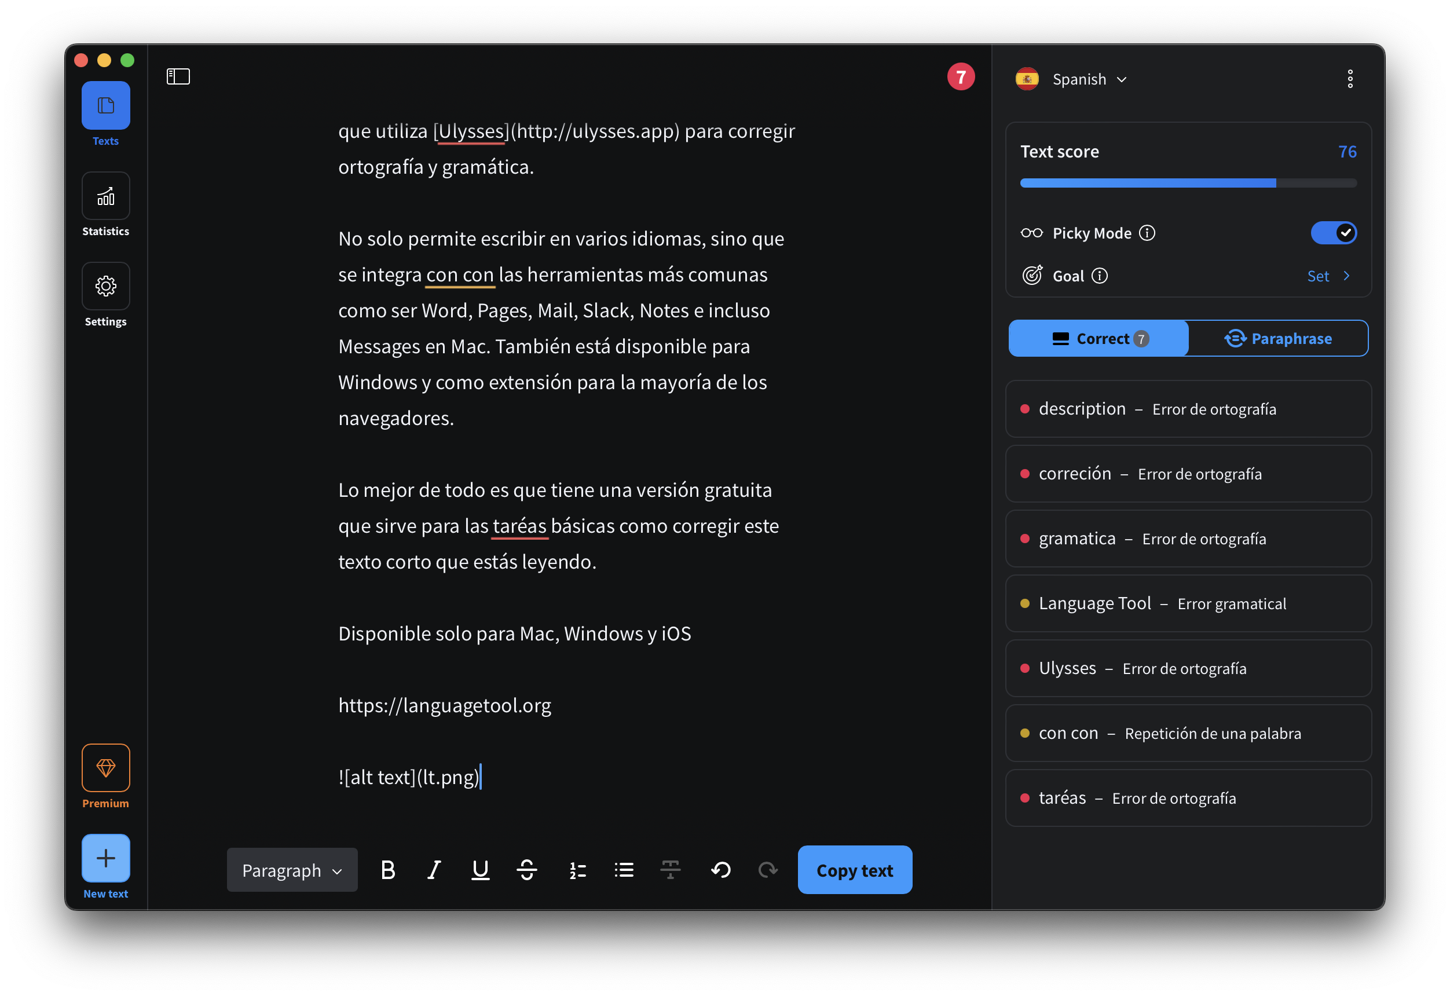Apply bold formatting
Viewport: 1450px width, 996px height.
(388, 869)
